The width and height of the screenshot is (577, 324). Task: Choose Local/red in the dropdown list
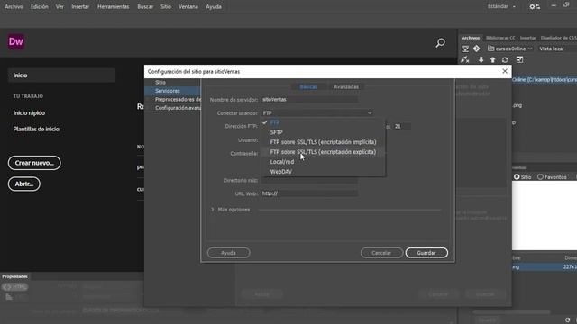pos(282,162)
